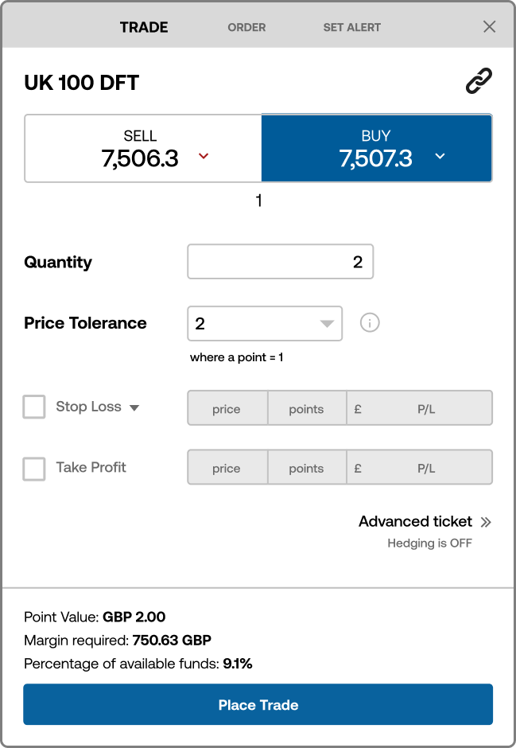Select the TRADE tab
The image size is (516, 748).
[x=143, y=27]
